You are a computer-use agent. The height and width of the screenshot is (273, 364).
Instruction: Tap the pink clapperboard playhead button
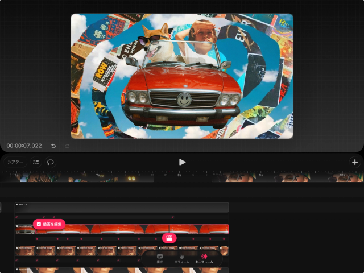(x=169, y=238)
